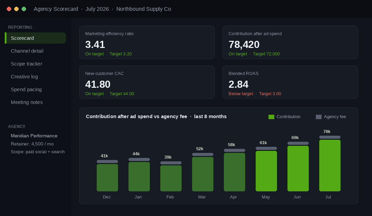Click the Target 44.00 text
The height and width of the screenshot is (216, 372).
coord(122,94)
